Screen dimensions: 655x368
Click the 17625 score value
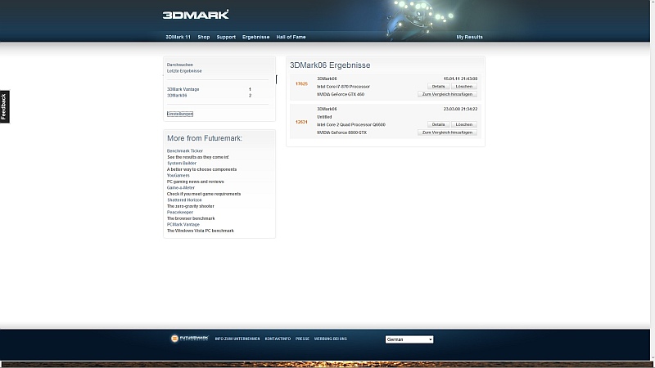[301, 84]
